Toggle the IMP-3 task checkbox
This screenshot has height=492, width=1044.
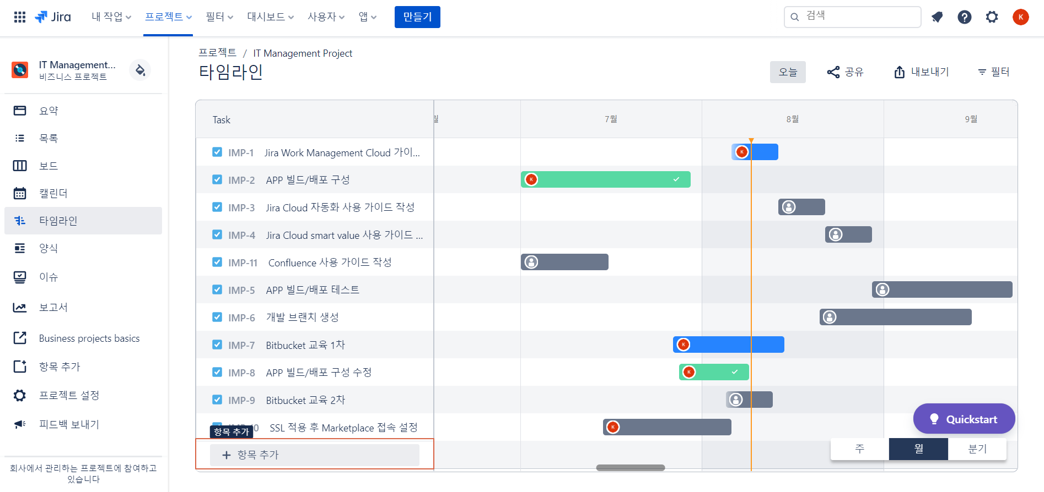click(x=217, y=207)
